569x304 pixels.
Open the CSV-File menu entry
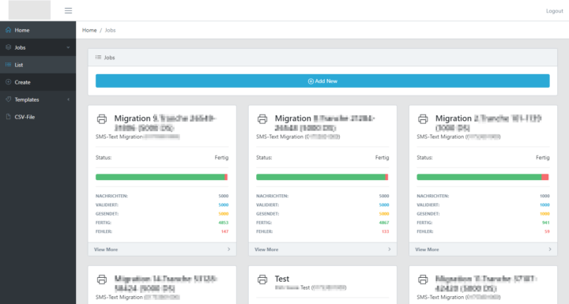pos(38,117)
